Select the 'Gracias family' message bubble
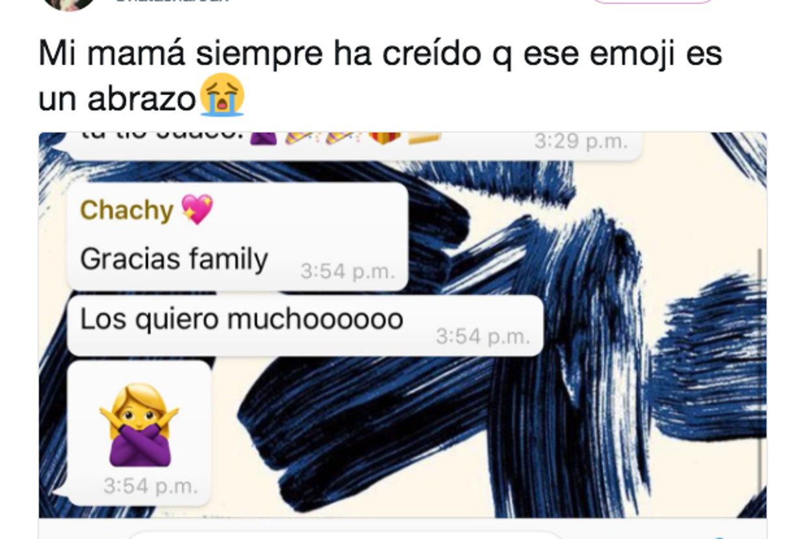Image resolution: width=812 pixels, height=539 pixels. (238, 236)
